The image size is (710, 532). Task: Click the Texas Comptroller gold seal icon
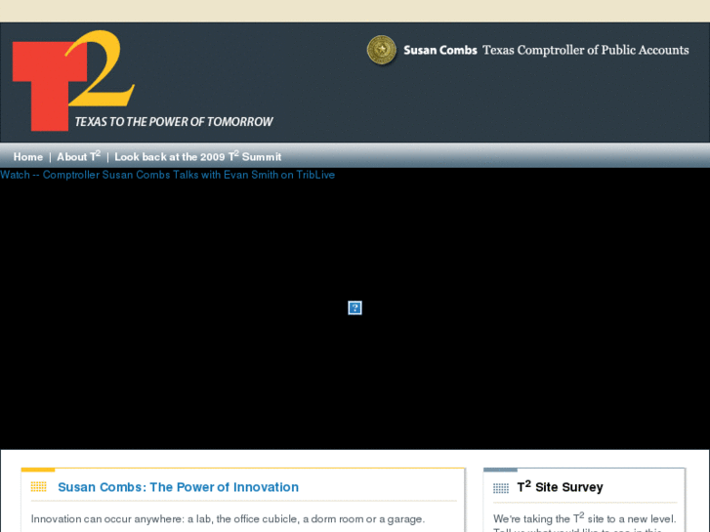point(381,50)
